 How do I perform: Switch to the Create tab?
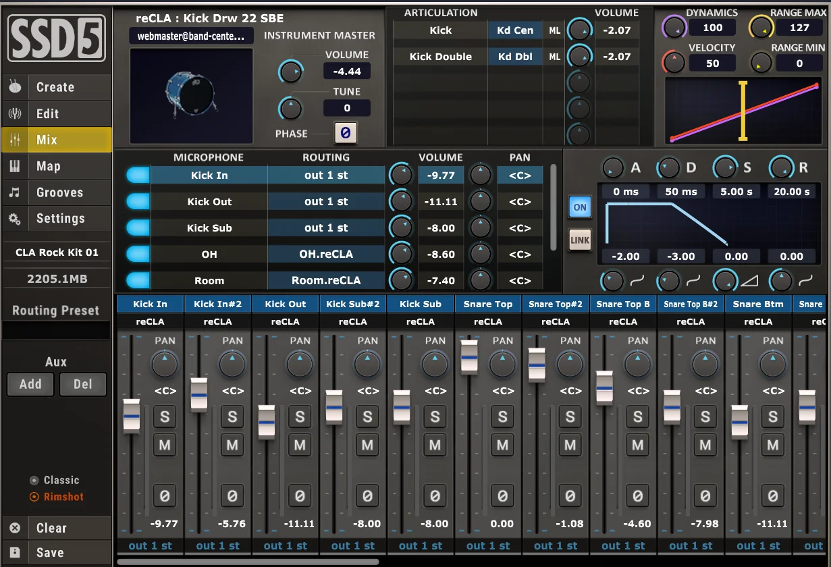56,87
